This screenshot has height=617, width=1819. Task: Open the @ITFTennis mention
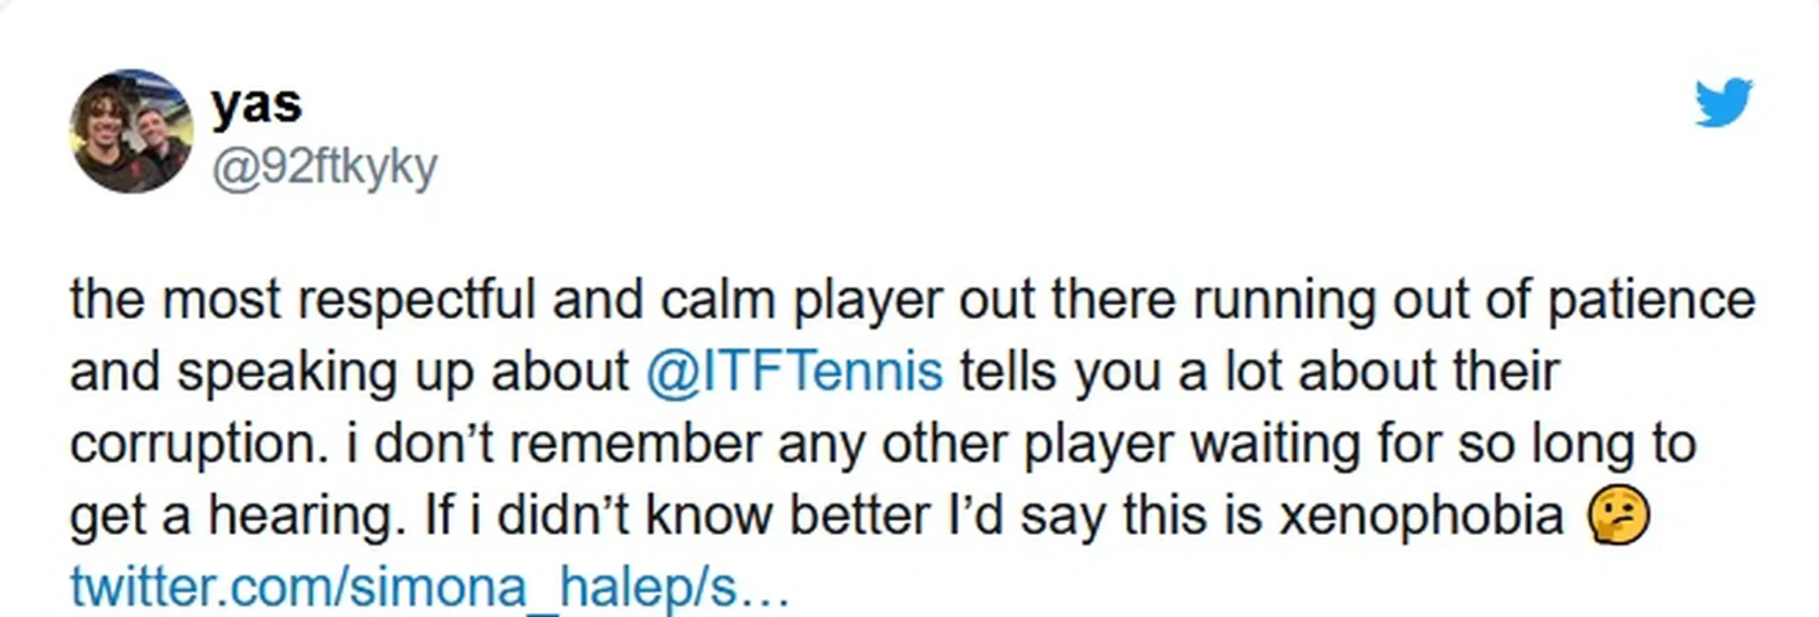coord(795,371)
